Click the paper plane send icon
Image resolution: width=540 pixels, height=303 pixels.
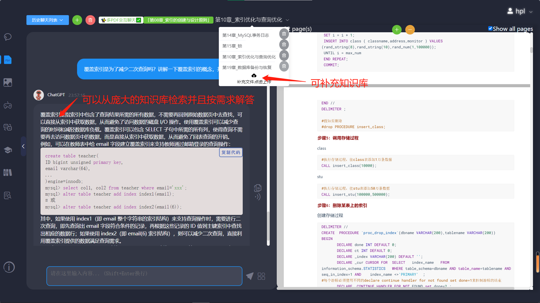[x=250, y=276]
